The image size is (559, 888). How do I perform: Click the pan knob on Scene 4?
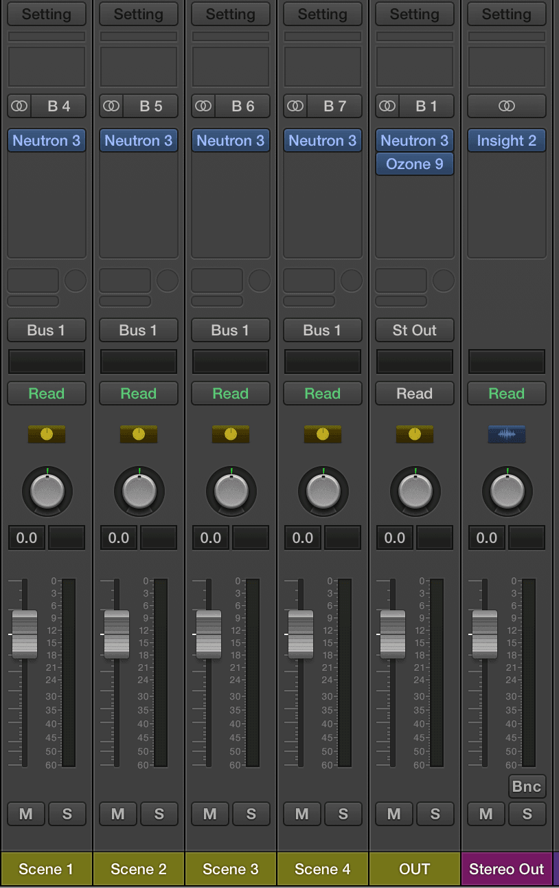323,491
